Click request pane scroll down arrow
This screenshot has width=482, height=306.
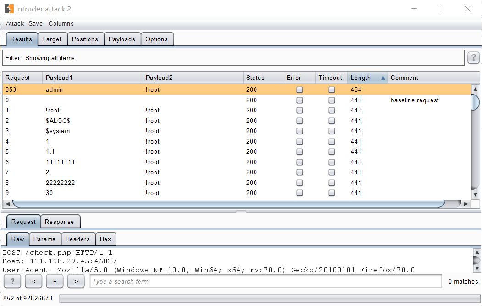click(477, 268)
